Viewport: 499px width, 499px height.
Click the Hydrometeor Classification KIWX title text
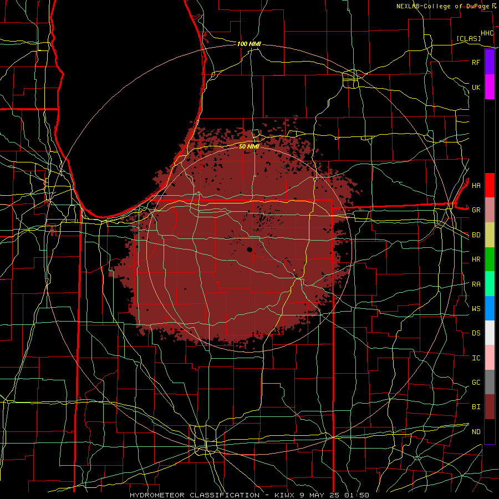249,495
